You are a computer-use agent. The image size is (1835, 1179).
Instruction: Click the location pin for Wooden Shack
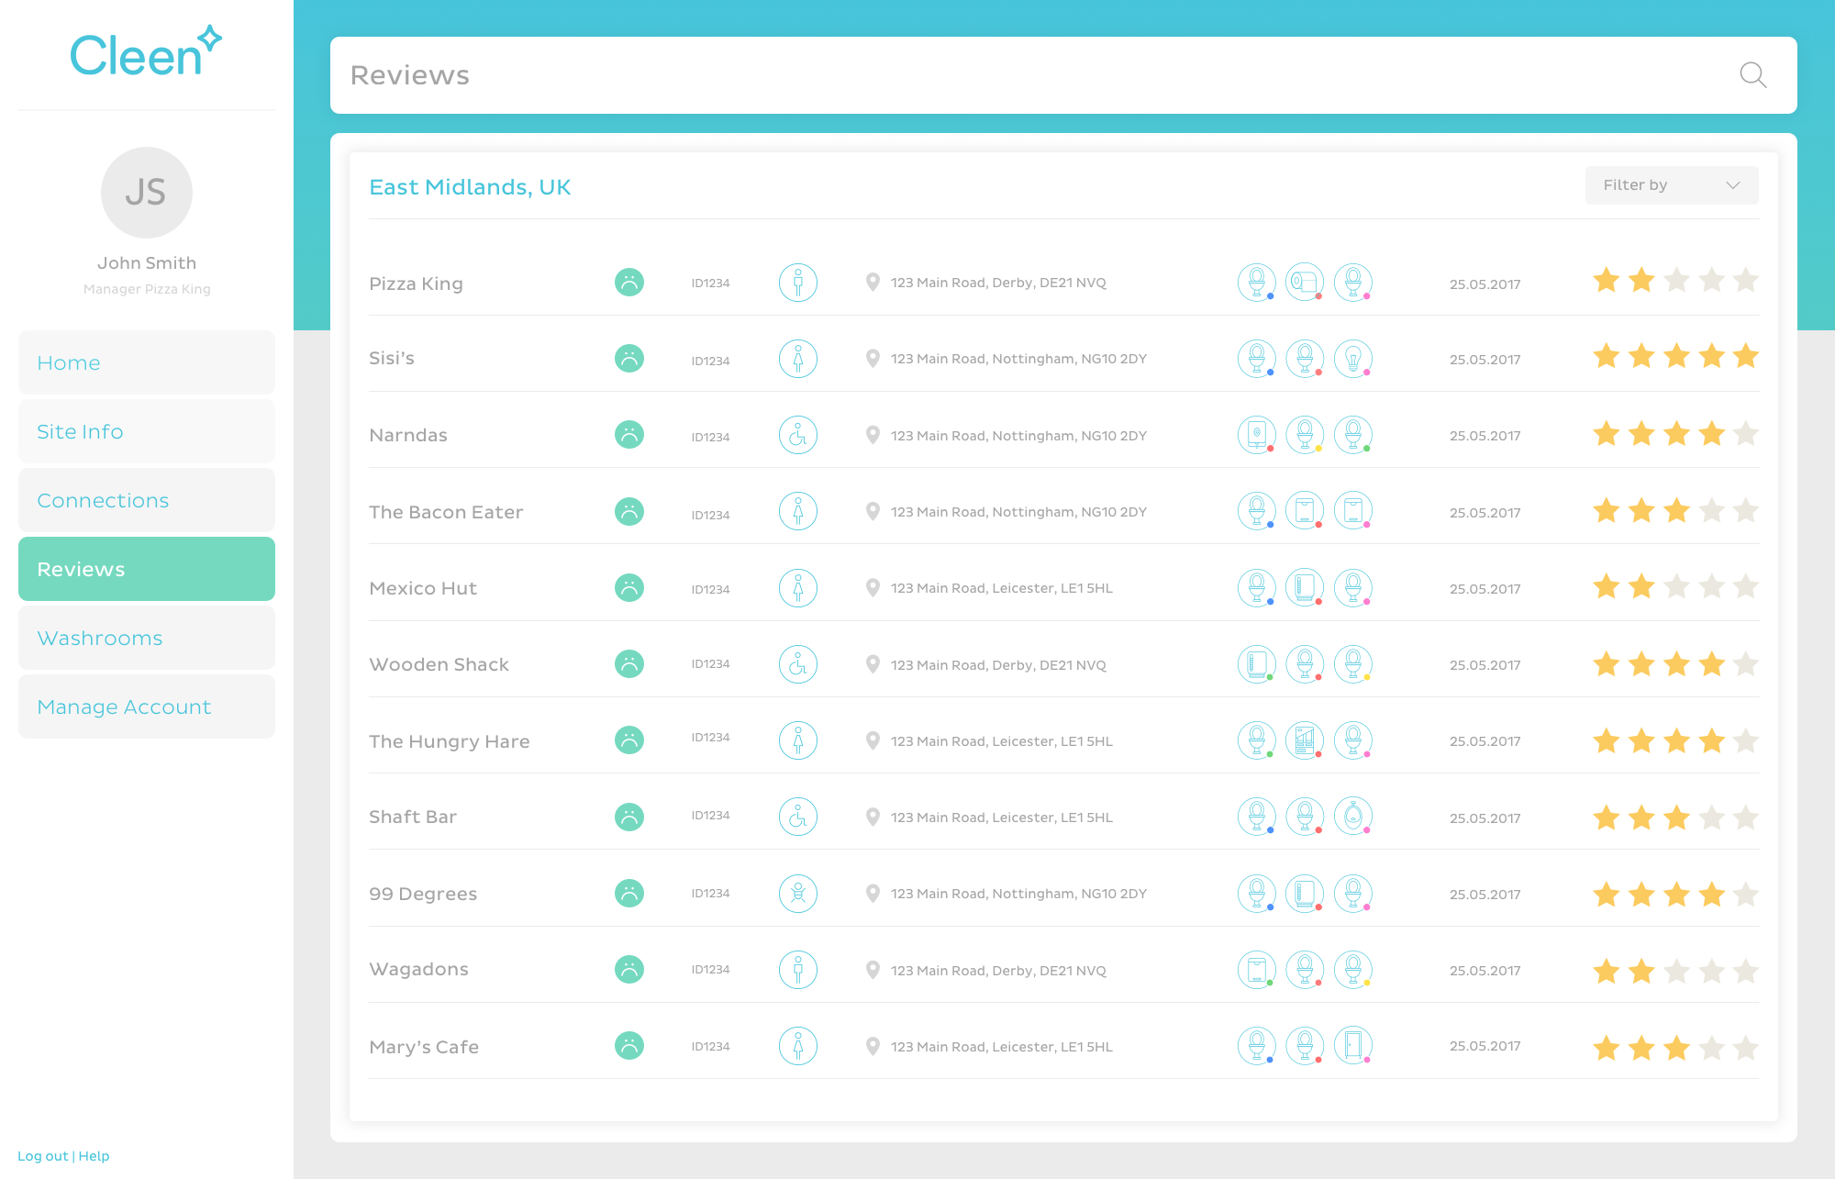click(873, 664)
